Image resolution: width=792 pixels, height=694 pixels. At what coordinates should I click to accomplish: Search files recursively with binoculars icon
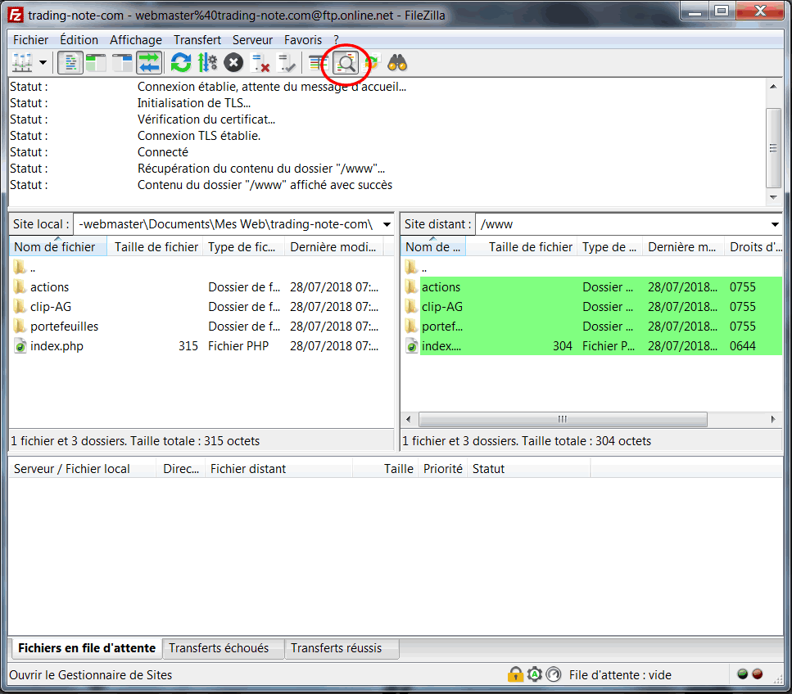point(397,63)
